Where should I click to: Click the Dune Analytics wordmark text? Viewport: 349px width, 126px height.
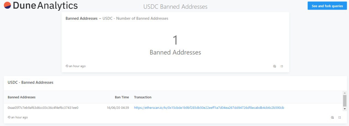(45, 5)
